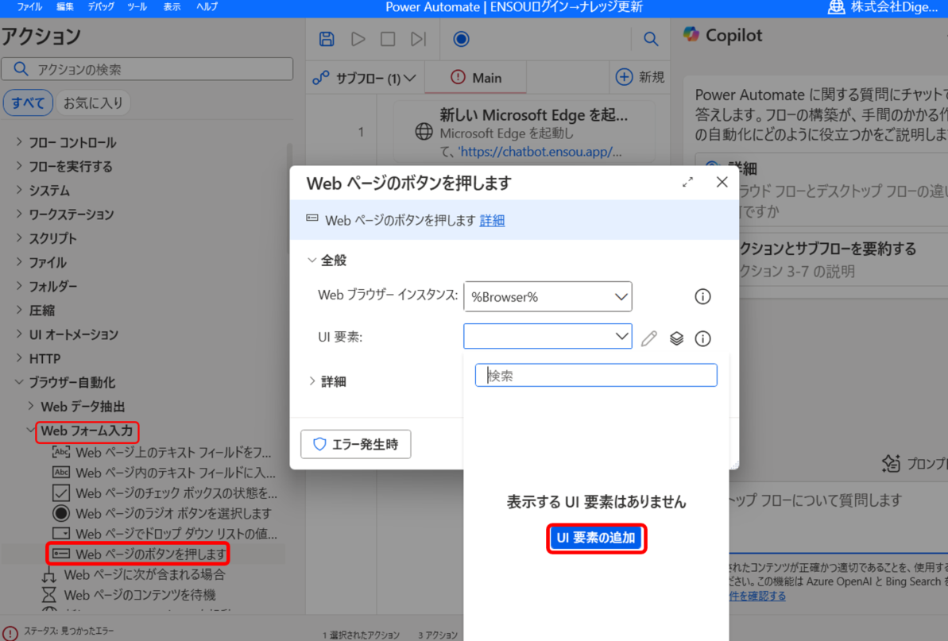Click the plus icon next to 新規
Image resolution: width=948 pixels, height=641 pixels.
tap(624, 77)
